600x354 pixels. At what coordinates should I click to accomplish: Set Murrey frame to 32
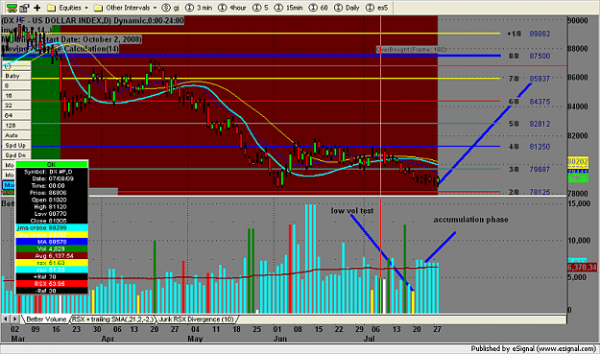coord(17,106)
